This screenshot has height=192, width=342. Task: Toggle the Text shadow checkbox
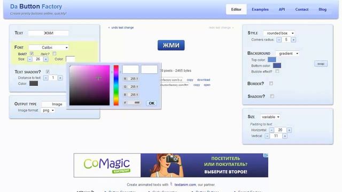pyautogui.click(x=48, y=71)
